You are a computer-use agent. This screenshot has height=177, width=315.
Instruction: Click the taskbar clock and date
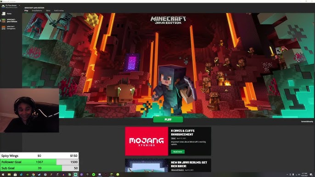click(x=304, y=174)
